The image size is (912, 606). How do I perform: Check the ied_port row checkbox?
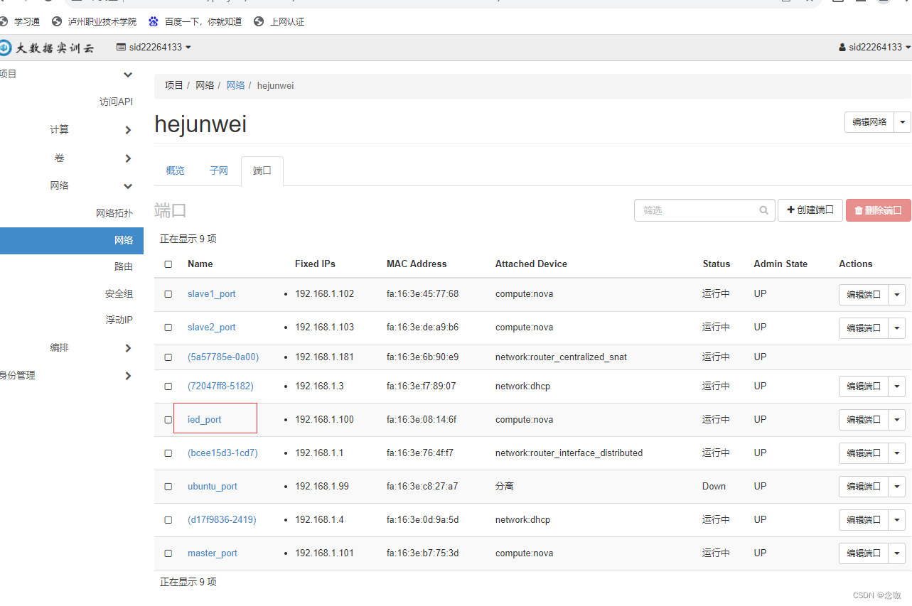point(168,420)
